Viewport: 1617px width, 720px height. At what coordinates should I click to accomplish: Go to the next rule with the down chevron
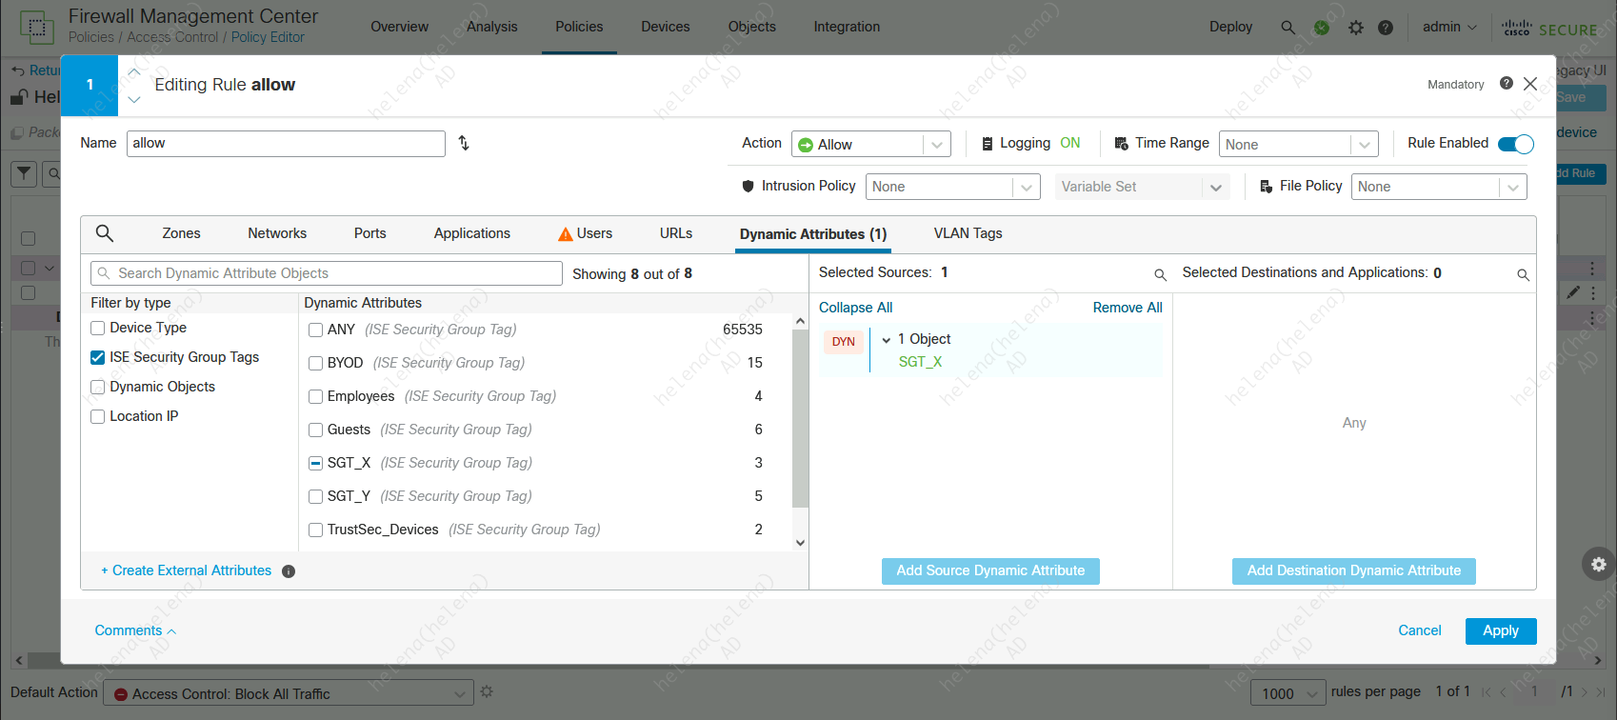[134, 98]
